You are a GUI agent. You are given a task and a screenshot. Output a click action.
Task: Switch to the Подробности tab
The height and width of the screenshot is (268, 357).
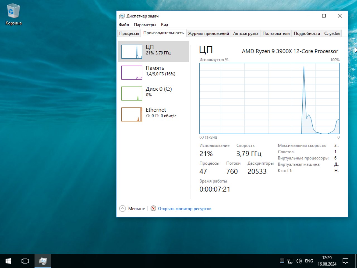pos(307,33)
